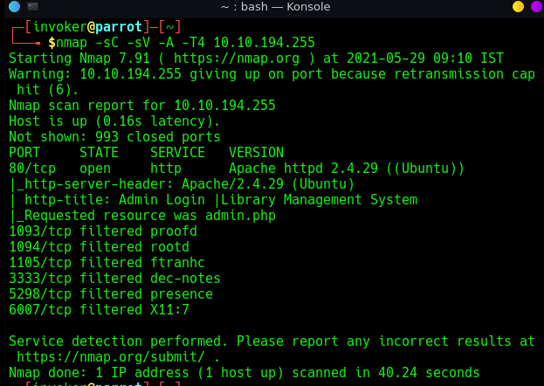Click the 'dec-notes' service name
Image resolution: width=544 pixels, height=386 pixels.
pos(185,278)
